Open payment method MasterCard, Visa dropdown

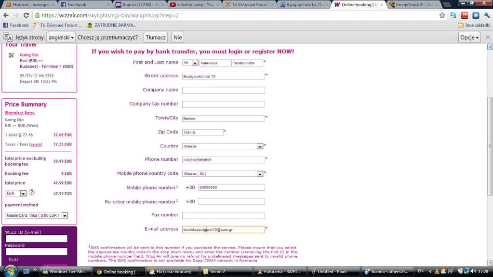tap(37, 215)
